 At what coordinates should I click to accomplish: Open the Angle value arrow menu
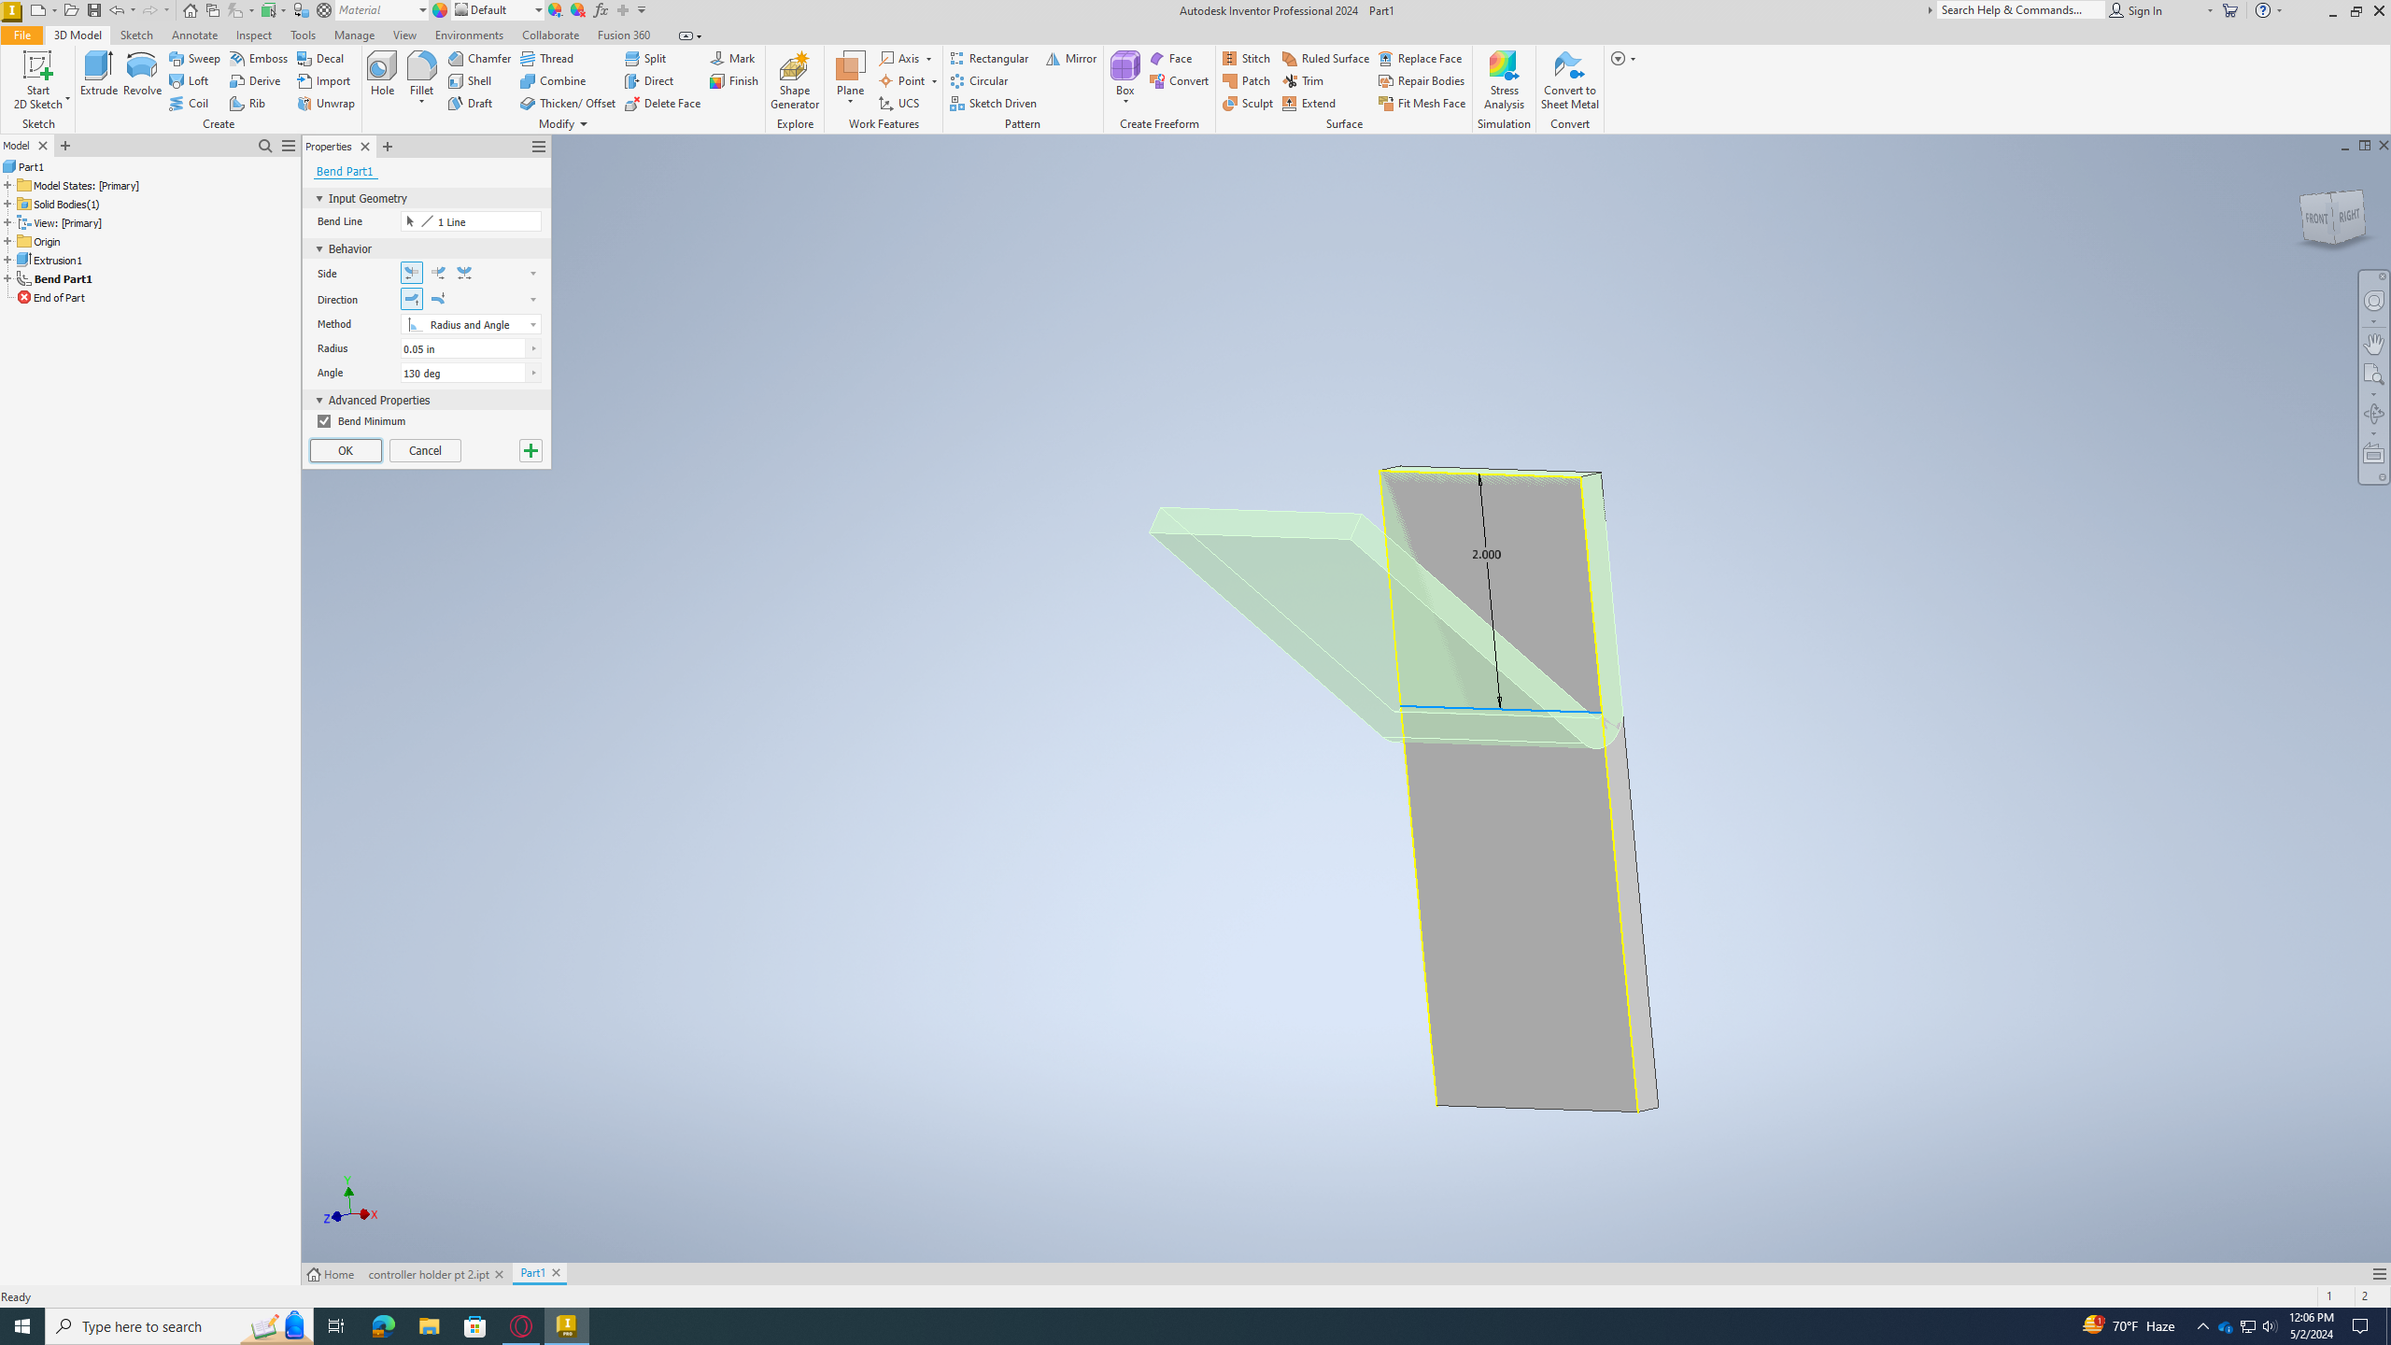pos(533,373)
